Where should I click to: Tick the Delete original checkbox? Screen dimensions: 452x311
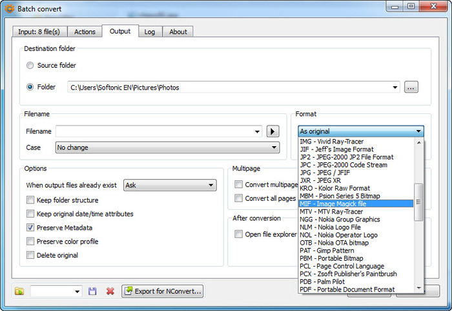pyautogui.click(x=30, y=255)
